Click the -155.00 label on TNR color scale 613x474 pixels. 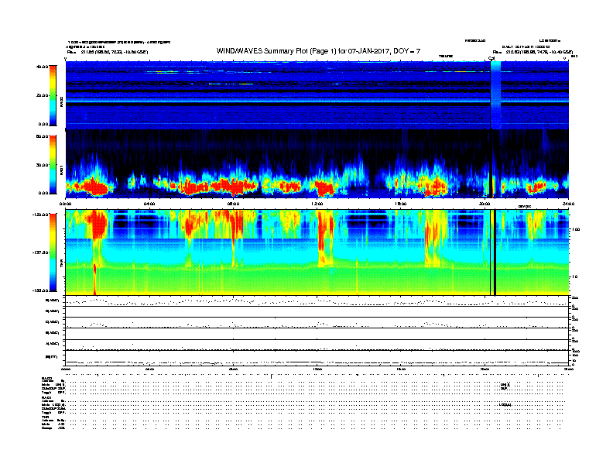(39, 290)
